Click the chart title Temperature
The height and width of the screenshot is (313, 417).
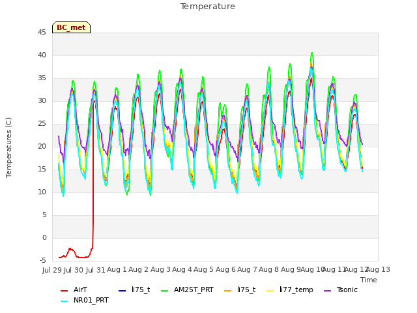pos(208,7)
